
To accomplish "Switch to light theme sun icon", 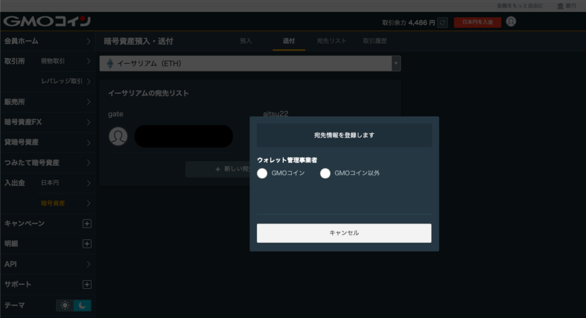I will (65, 305).
